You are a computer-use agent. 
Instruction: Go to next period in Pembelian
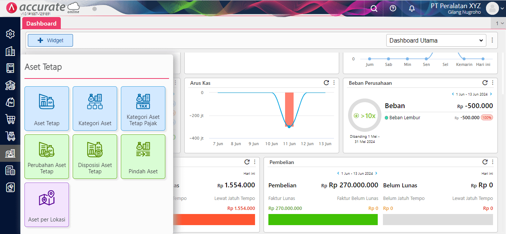[376, 173]
